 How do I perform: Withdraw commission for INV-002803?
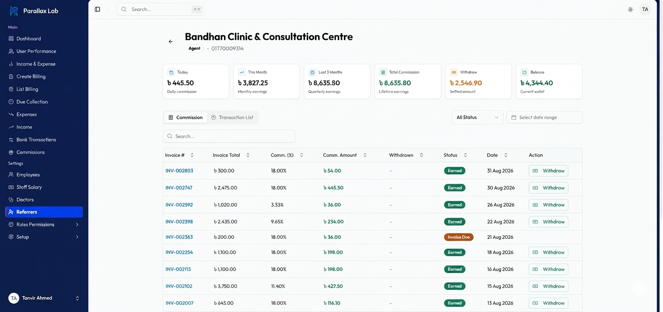(x=548, y=171)
